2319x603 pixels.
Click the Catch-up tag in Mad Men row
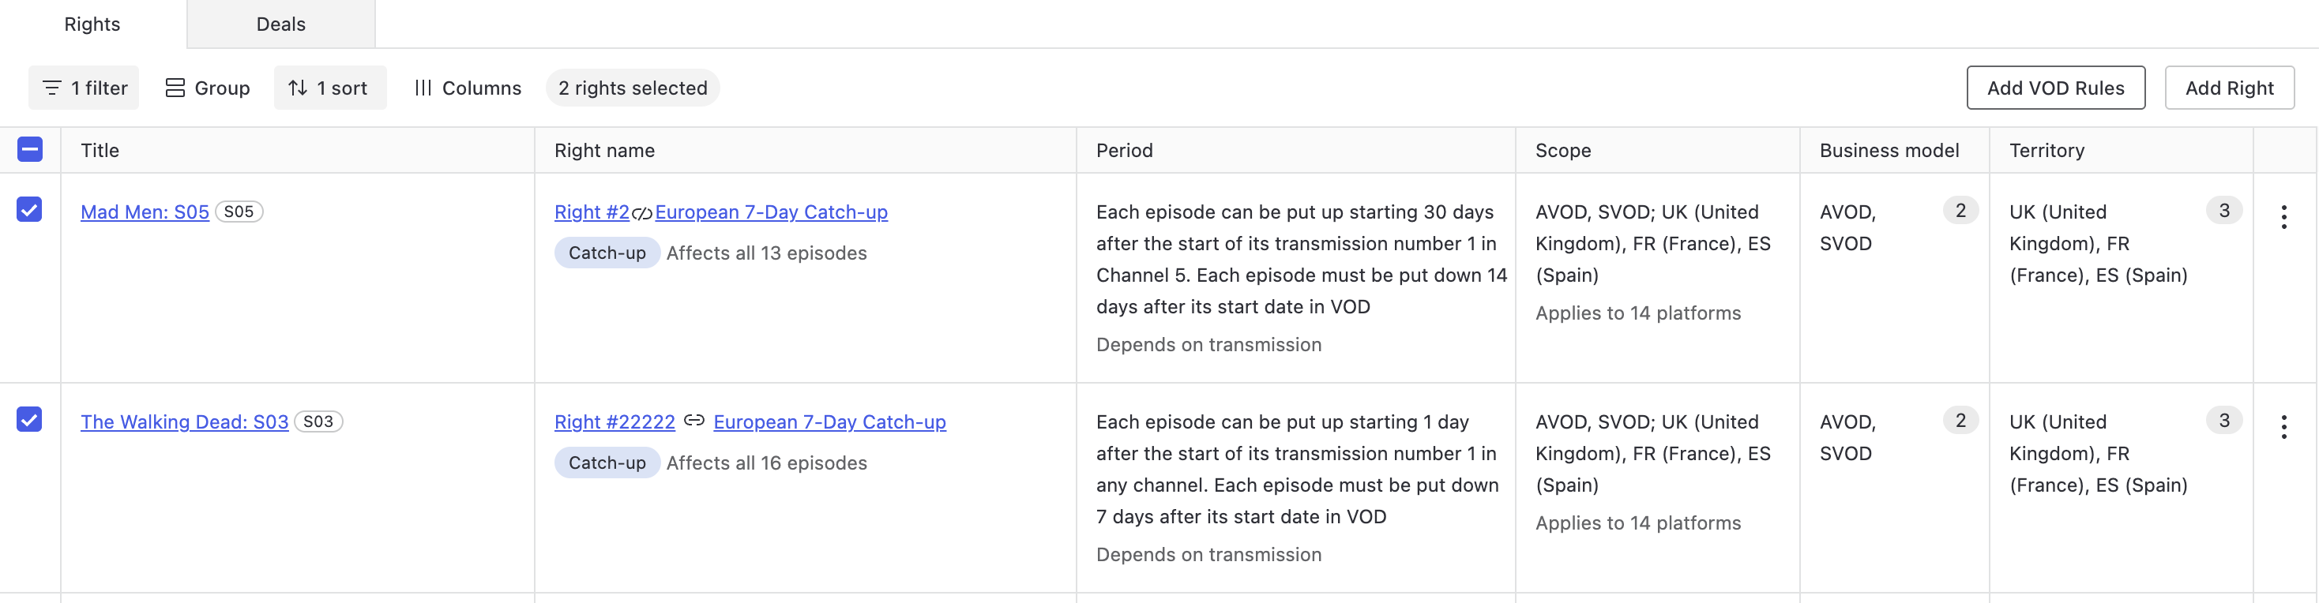tap(607, 253)
